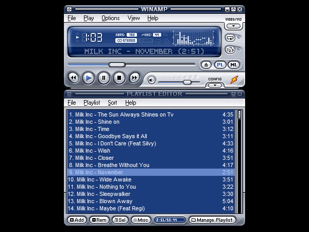
Task: Select track 14 Maybe (Feat Regi)
Action: [151, 208]
